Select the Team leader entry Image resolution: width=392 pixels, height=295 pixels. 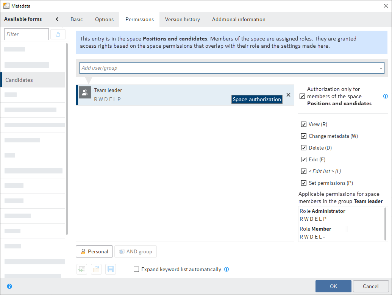[x=185, y=95]
